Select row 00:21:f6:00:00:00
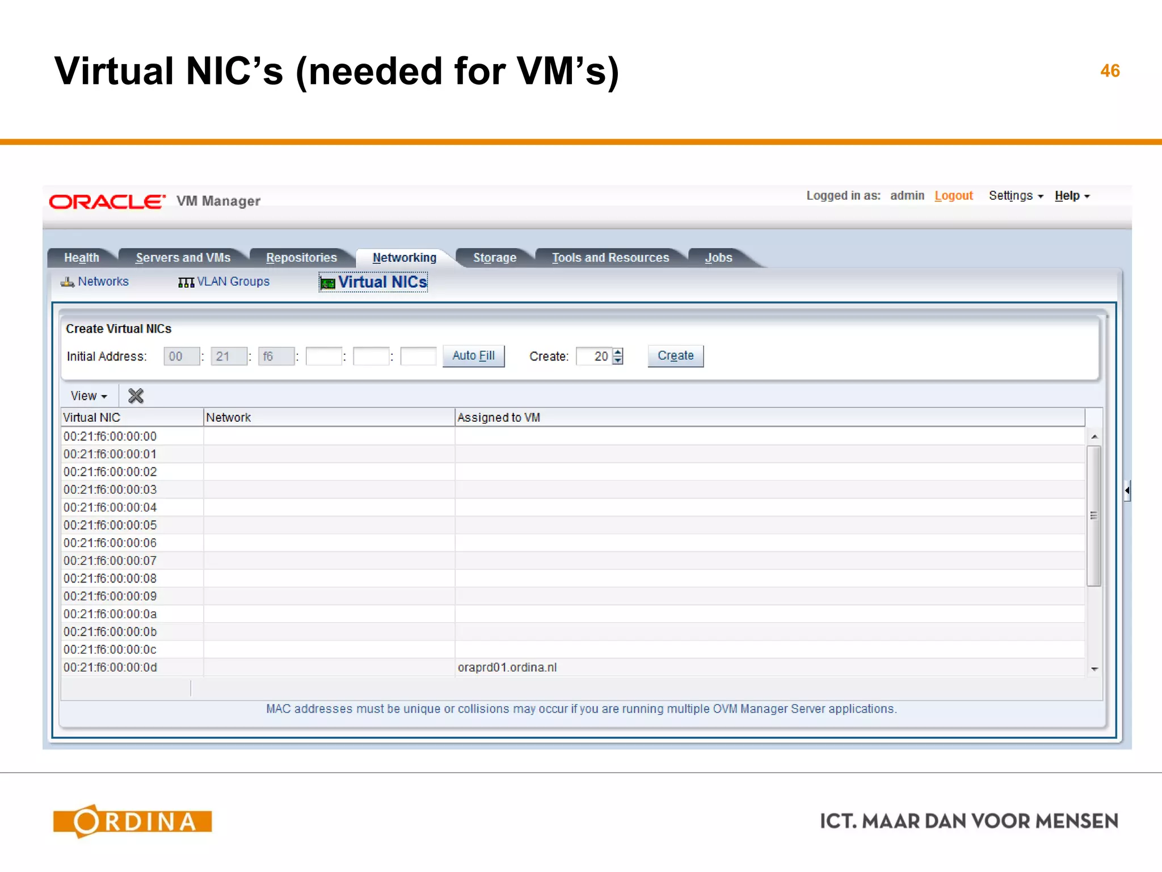This screenshot has height=872, width=1162. (x=573, y=437)
